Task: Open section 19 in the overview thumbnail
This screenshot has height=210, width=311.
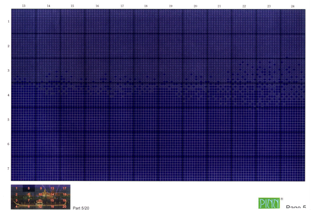Action: tap(65, 200)
